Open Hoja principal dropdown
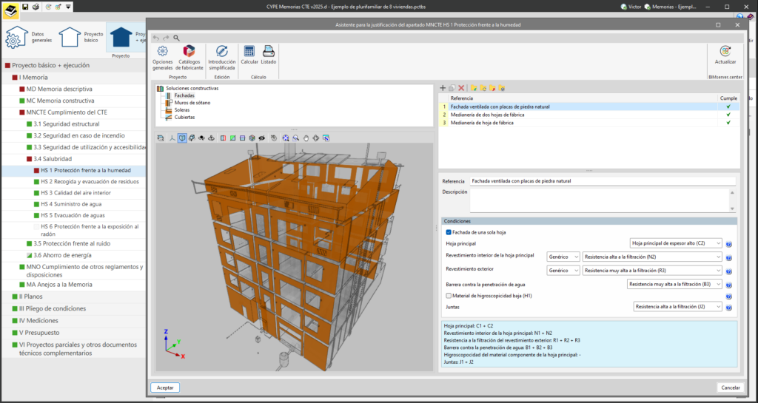The width and height of the screenshot is (758, 403). coord(675,243)
